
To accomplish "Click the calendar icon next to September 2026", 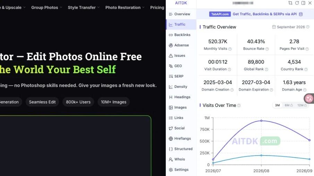I will [274, 27].
